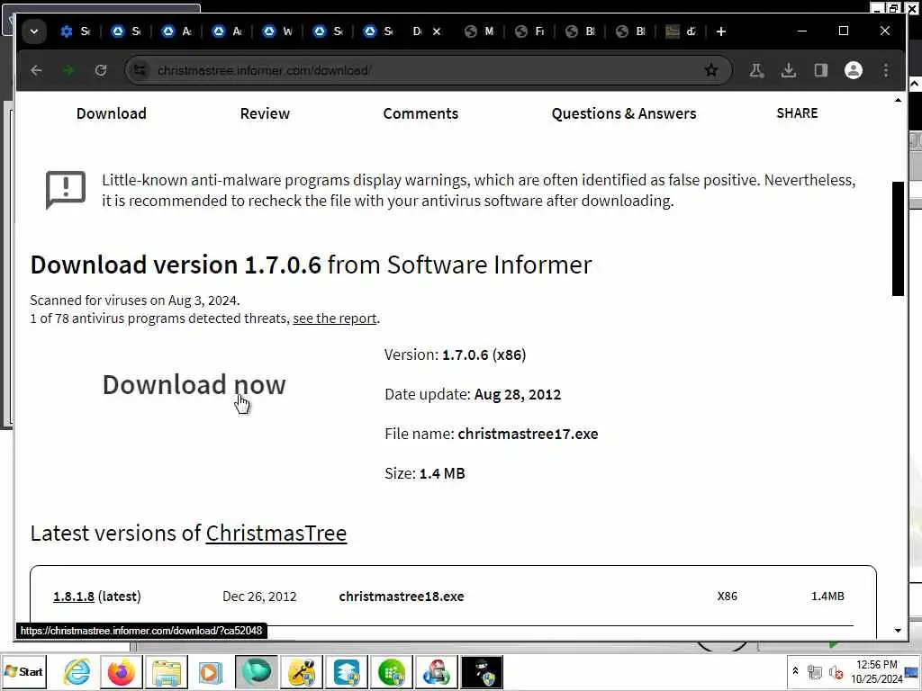Bookmark this page with the star

coord(711,70)
